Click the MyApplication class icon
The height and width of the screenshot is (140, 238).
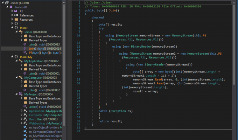click(21, 61)
